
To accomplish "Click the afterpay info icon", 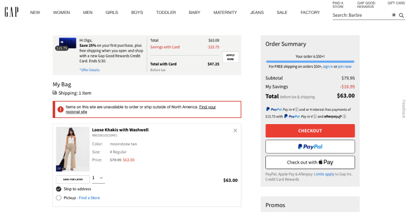I will (345, 116).
